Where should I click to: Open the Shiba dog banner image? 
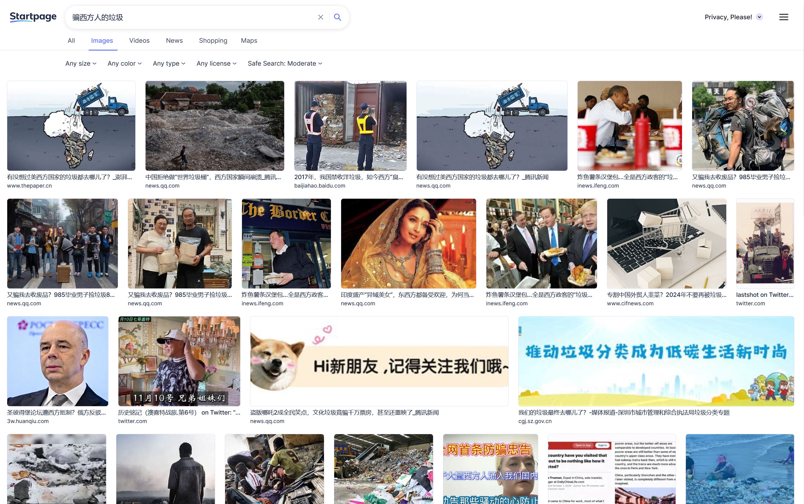coord(379,361)
